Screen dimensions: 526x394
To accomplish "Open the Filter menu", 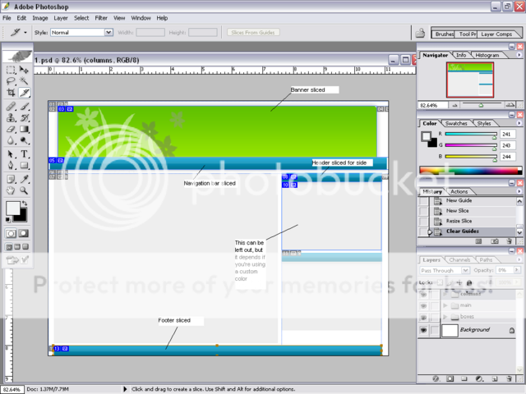I will (101, 17).
